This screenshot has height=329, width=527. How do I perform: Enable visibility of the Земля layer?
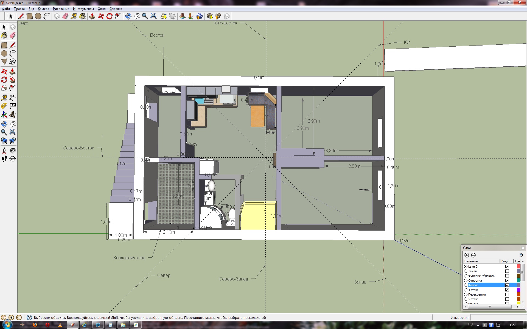507,271
